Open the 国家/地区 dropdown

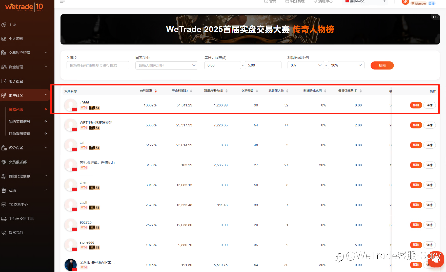point(167,65)
